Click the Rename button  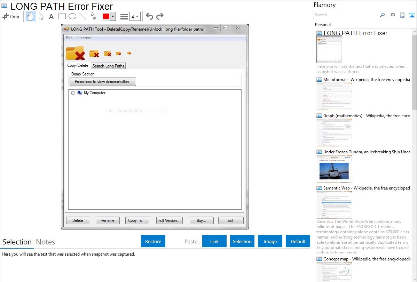(x=108, y=220)
